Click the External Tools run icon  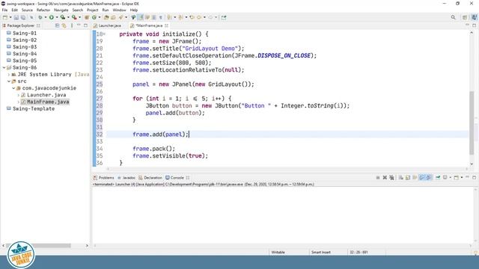pos(74,17)
